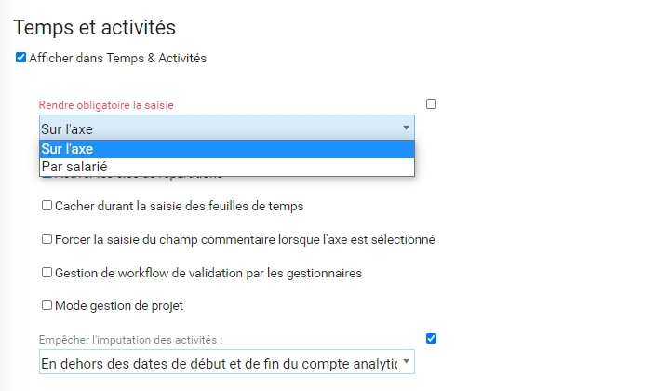Image resolution: width=670 pixels, height=391 pixels.
Task: Click the arrow of the "En dehors des dates" select
Action: 406,362
